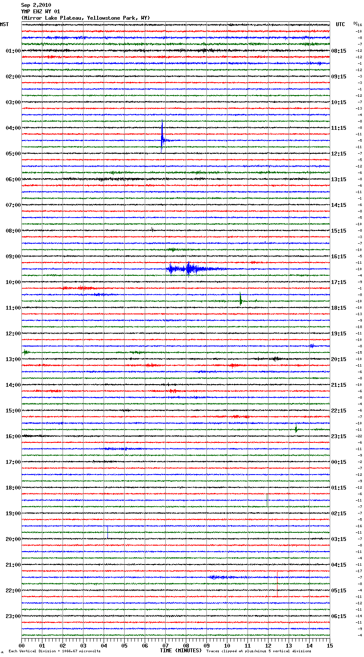Click the station code 'YMP EHZ WY 01'
Image resolution: width=364 pixels, height=657 pixels.
point(41,12)
